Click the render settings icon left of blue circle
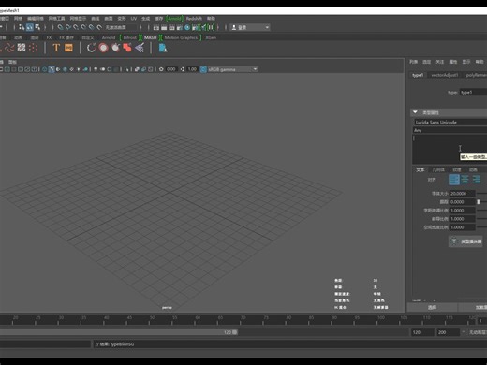487x365 pixels. coord(180,27)
